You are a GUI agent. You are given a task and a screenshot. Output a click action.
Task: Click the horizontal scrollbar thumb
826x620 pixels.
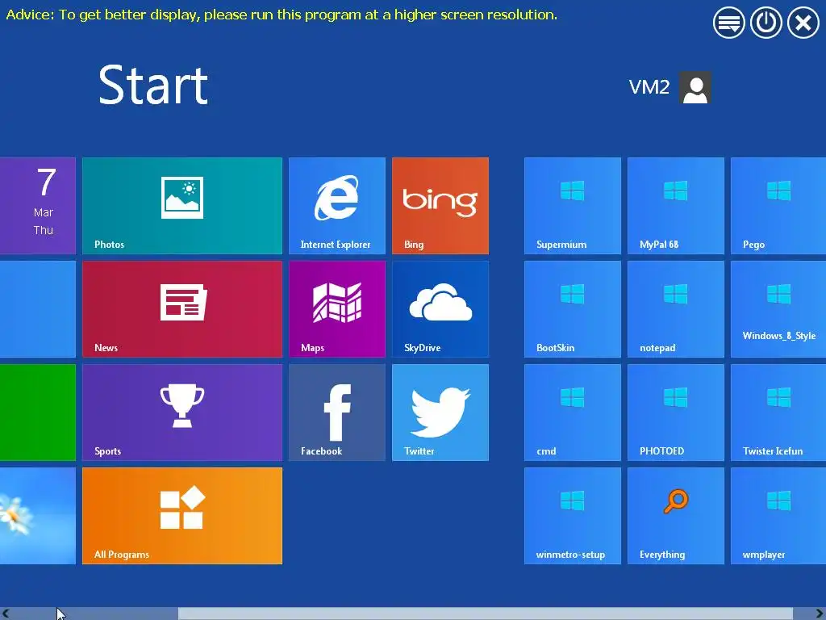click(x=485, y=614)
